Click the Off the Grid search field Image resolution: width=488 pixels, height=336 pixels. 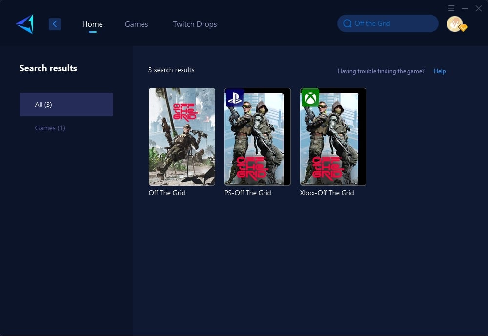[388, 23]
